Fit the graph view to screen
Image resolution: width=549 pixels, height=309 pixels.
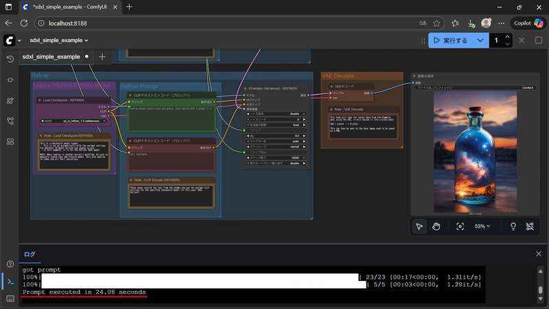(460, 227)
